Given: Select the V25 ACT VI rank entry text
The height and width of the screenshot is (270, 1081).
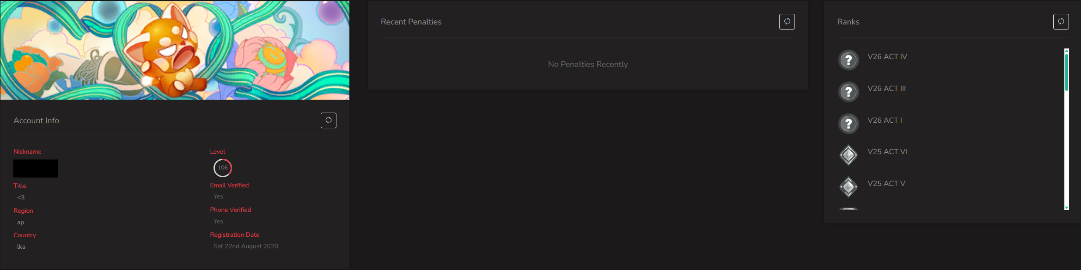Looking at the screenshot, I should (887, 152).
